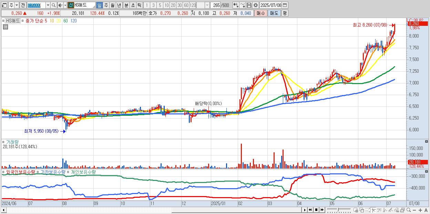Select the 120 interval tab
Image resolution: width=430 pixels, height=214 pixels.
193,5
